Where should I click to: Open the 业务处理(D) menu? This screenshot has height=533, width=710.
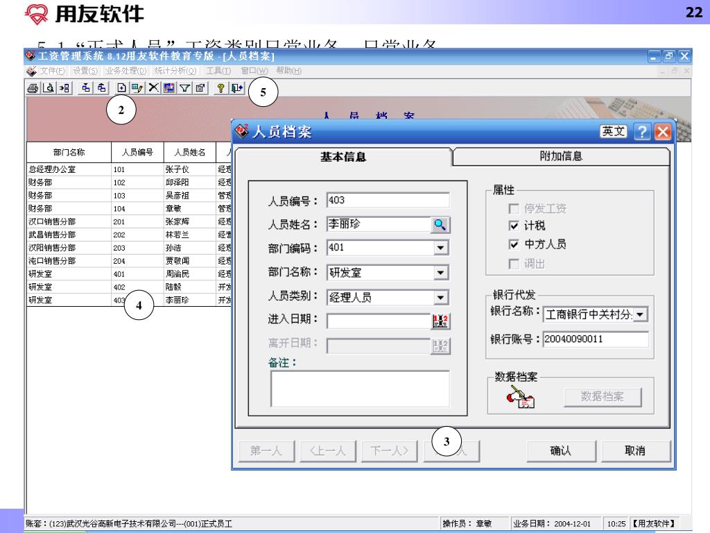point(126,71)
